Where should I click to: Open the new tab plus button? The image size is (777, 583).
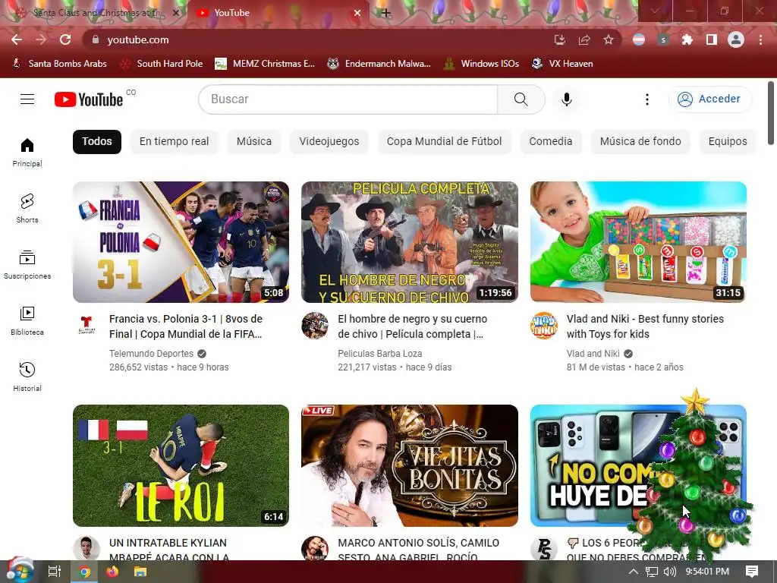tap(386, 13)
